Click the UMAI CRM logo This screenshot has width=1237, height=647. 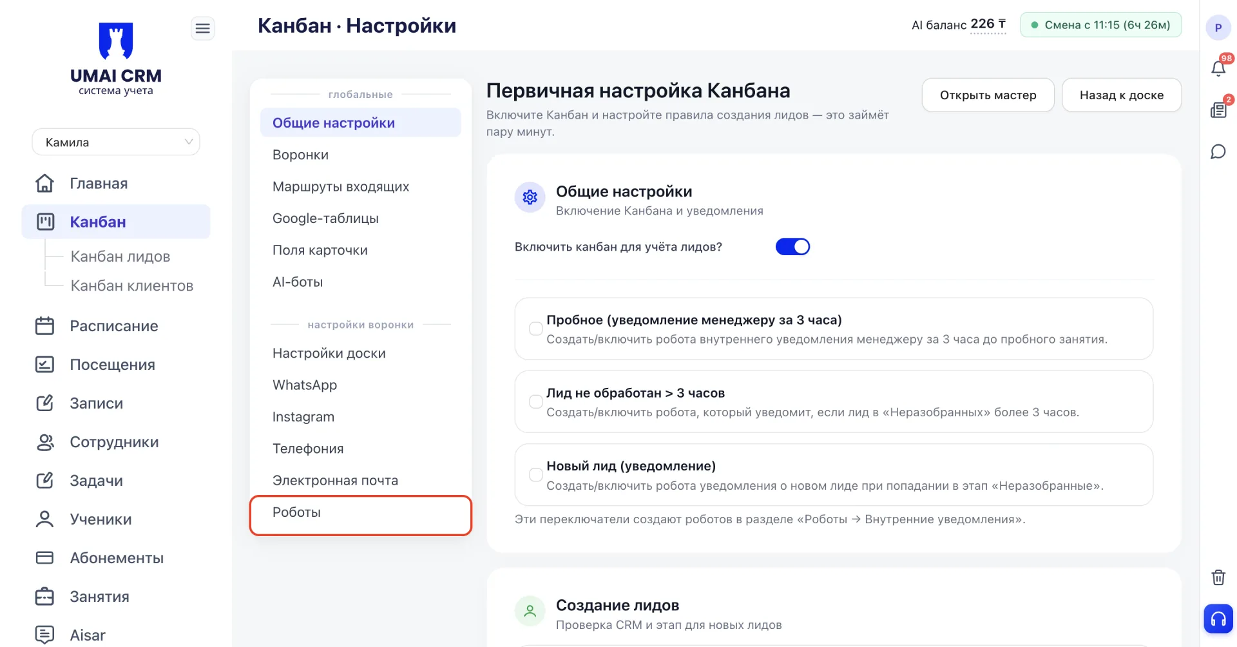point(116,59)
